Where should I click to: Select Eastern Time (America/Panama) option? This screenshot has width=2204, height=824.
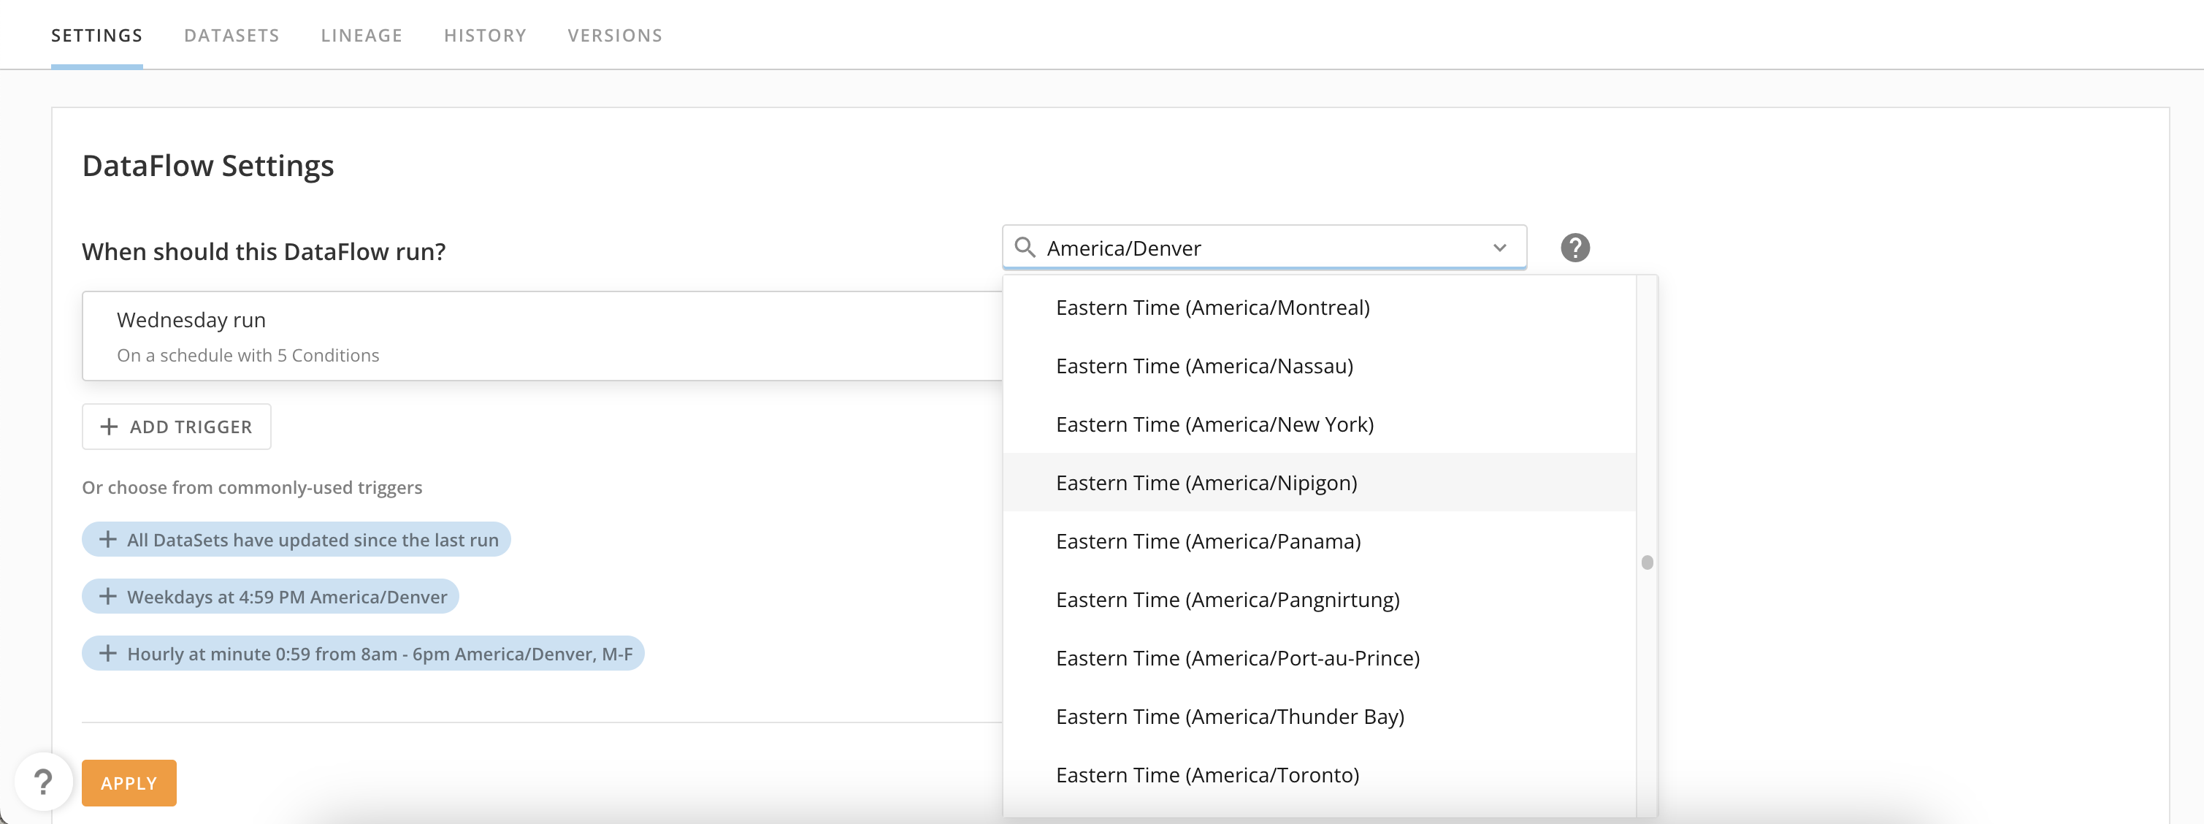[x=1209, y=541]
